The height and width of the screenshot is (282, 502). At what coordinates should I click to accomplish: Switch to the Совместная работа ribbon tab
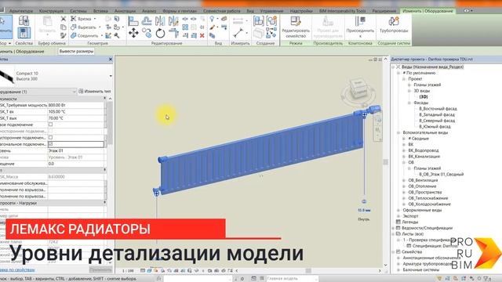(222, 11)
